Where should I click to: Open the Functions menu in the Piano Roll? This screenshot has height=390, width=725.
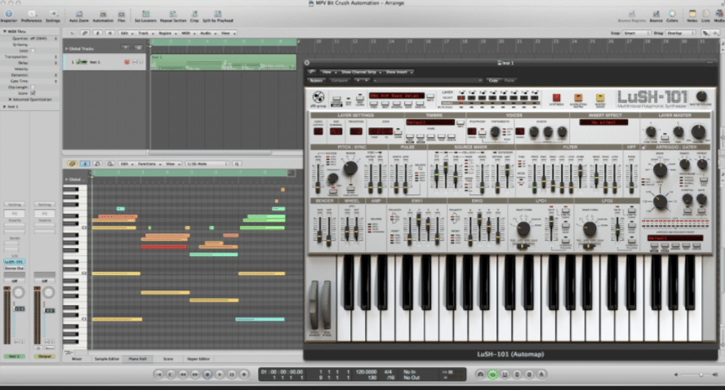[x=149, y=163]
